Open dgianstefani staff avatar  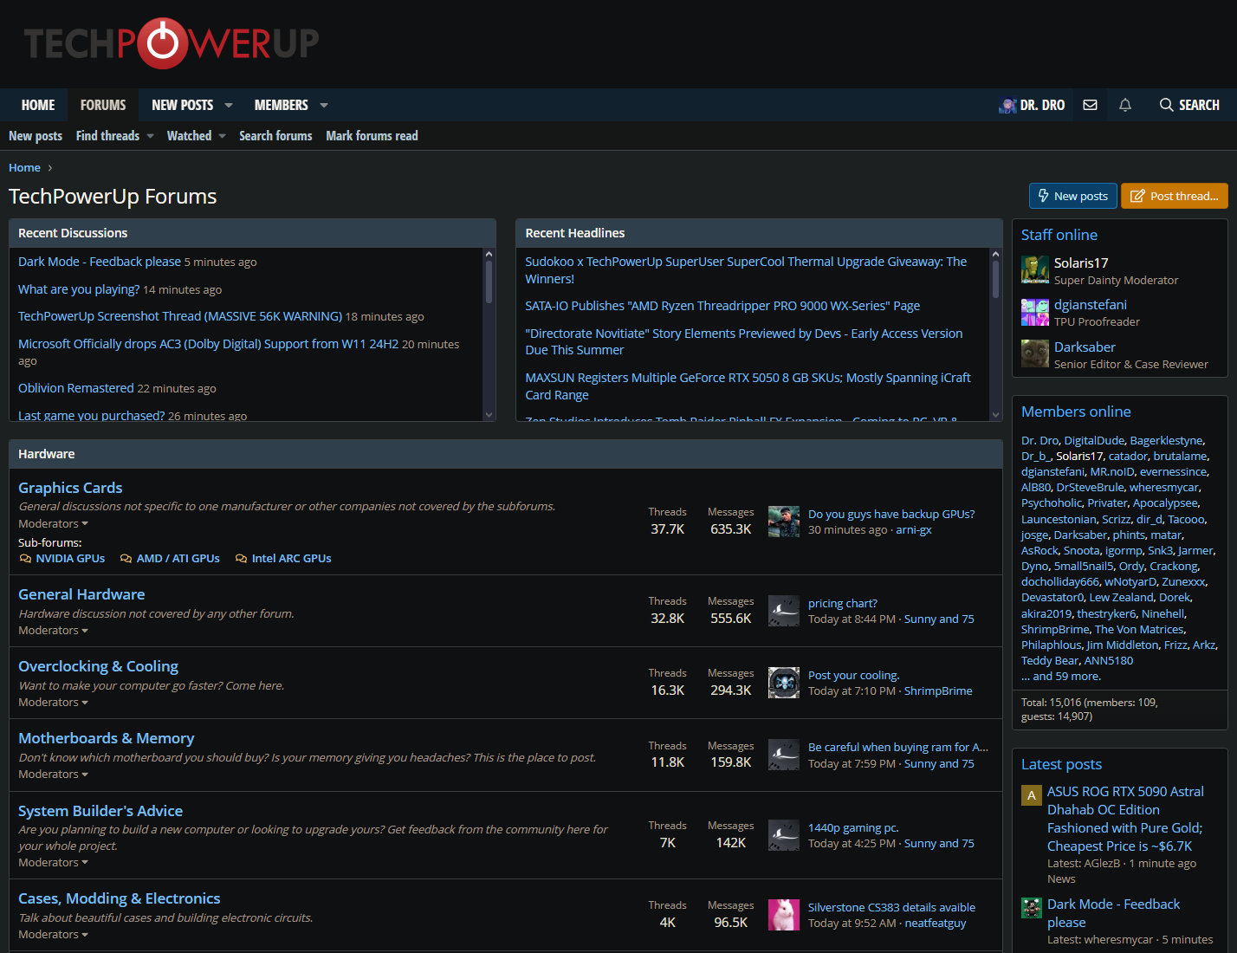tap(1035, 312)
